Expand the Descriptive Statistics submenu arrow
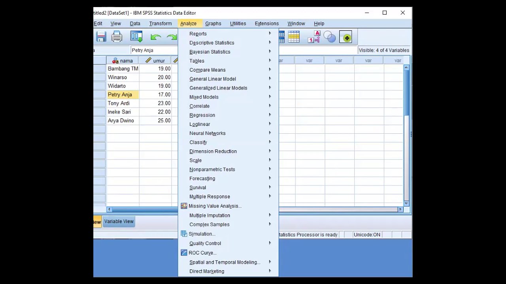This screenshot has height=284, width=506. (x=270, y=43)
